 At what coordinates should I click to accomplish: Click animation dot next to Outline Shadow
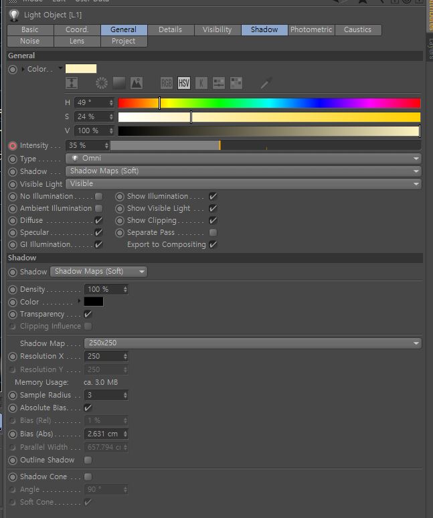pos(13,460)
